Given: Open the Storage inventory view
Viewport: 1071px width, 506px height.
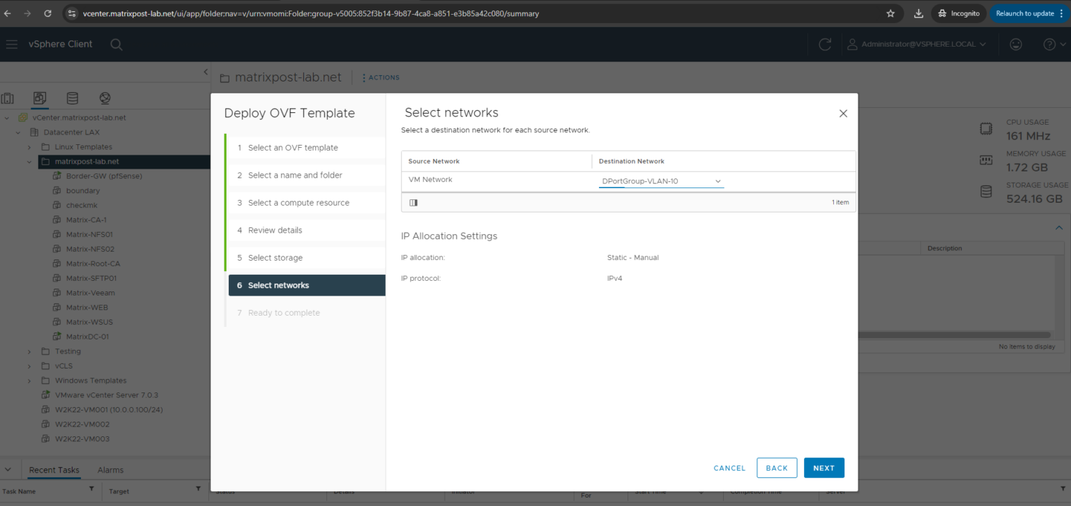Looking at the screenshot, I should [72, 98].
